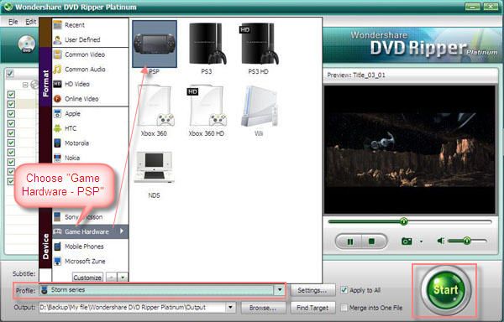Choose the Xbox 360 HD profile
The width and height of the screenshot is (504, 322).
[x=207, y=106]
